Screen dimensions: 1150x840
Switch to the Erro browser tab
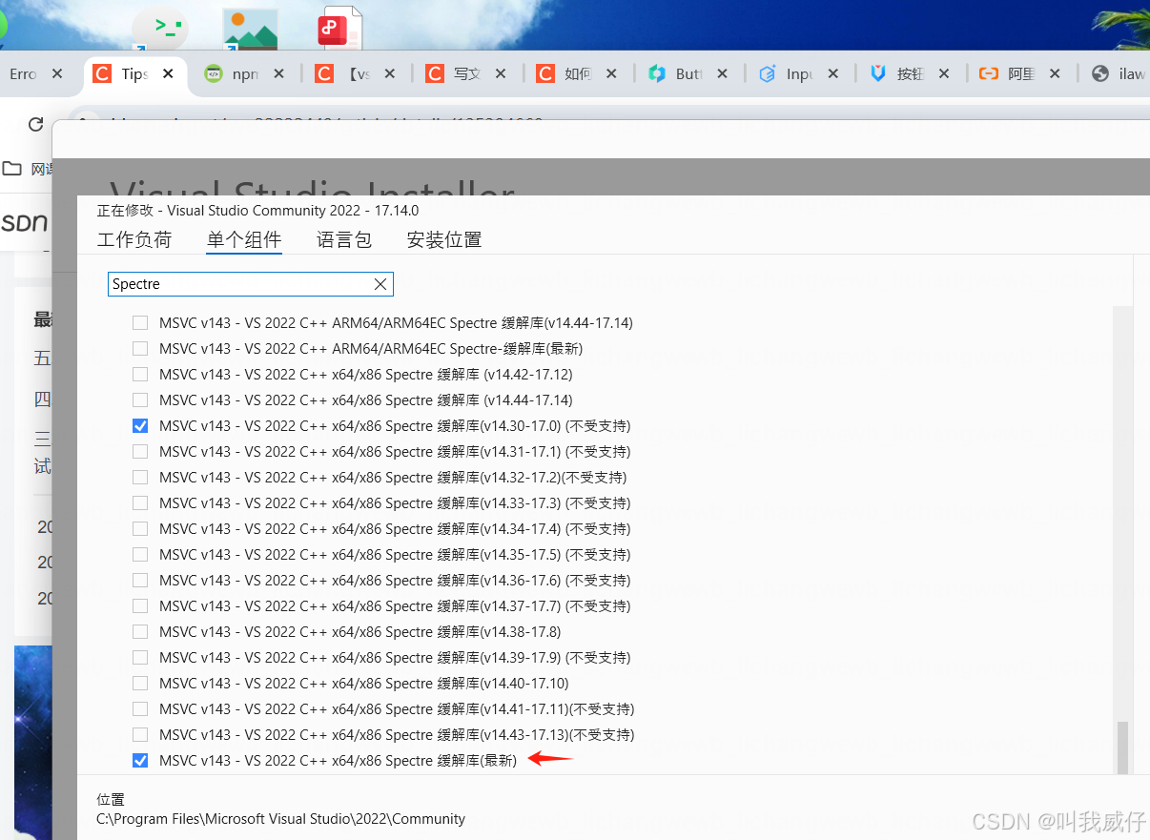[24, 73]
